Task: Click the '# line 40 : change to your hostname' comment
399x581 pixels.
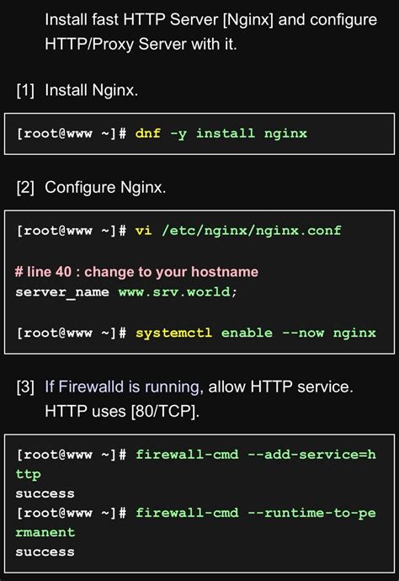Action: 136,272
